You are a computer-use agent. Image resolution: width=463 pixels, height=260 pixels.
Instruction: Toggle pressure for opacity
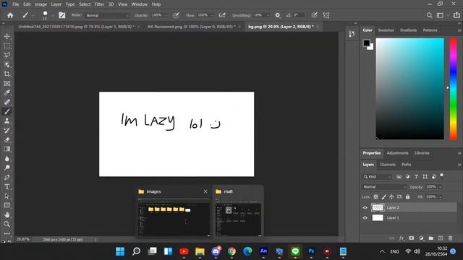point(176,15)
